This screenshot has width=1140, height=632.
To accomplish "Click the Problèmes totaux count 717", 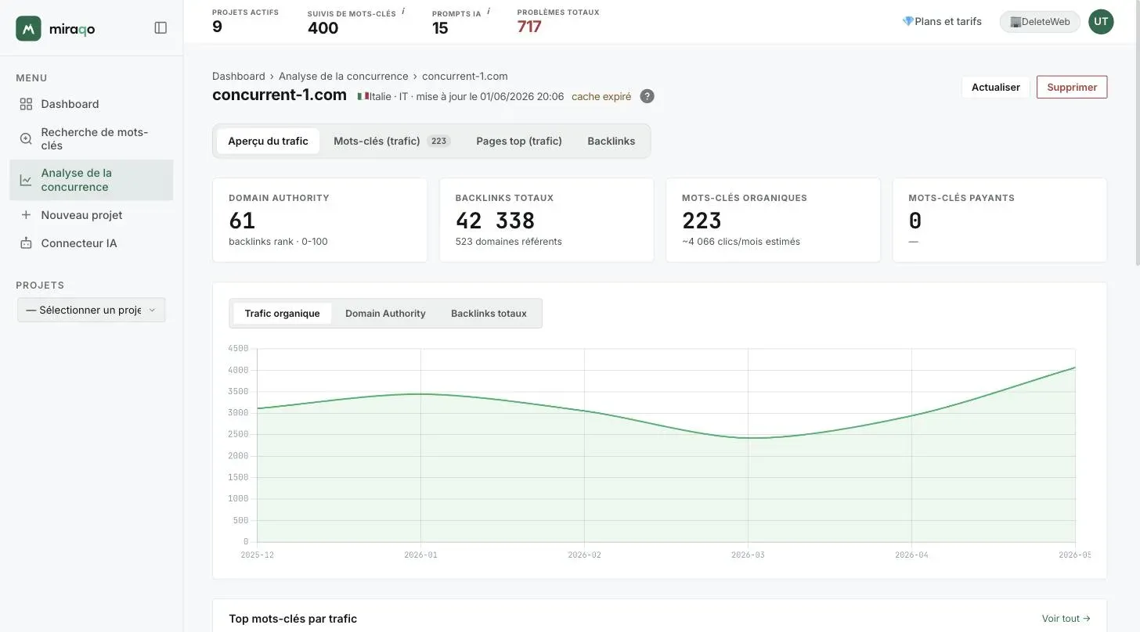I will pyautogui.click(x=529, y=27).
